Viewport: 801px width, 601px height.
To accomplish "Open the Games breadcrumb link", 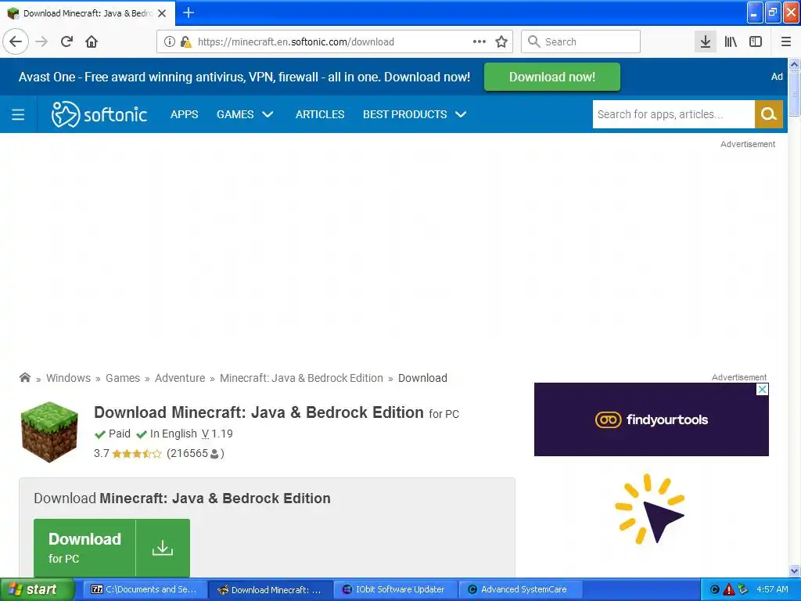I will pyautogui.click(x=123, y=378).
